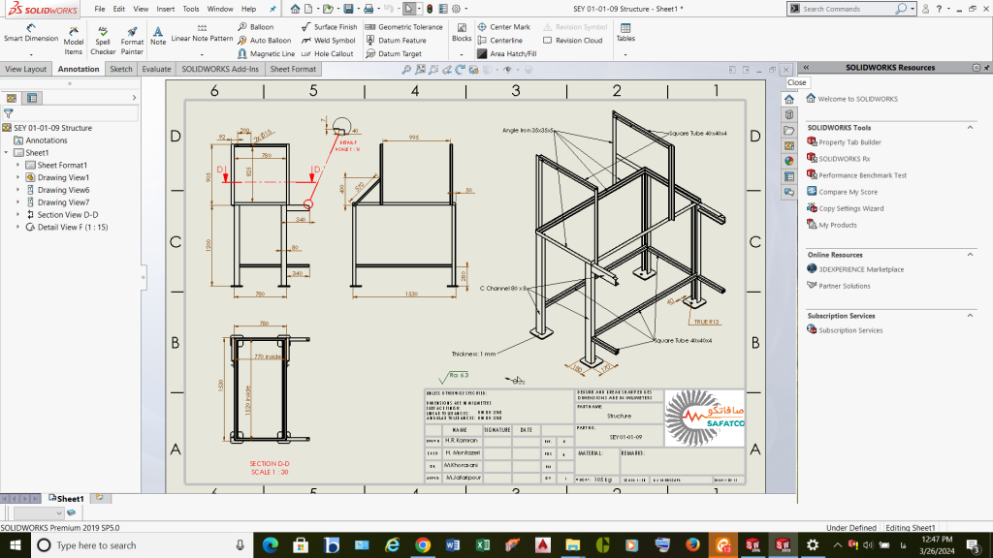Collapse the Sheet1 tree node
The width and height of the screenshot is (993, 558).
[x=6, y=153]
